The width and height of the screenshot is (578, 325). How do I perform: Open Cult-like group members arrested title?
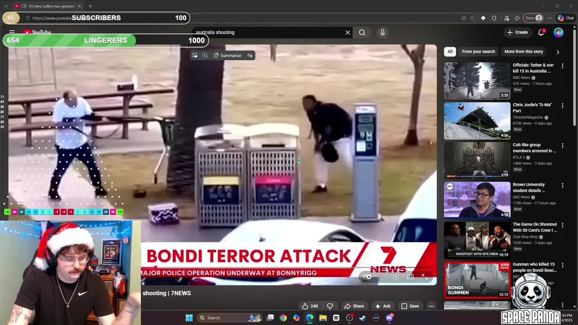534,148
